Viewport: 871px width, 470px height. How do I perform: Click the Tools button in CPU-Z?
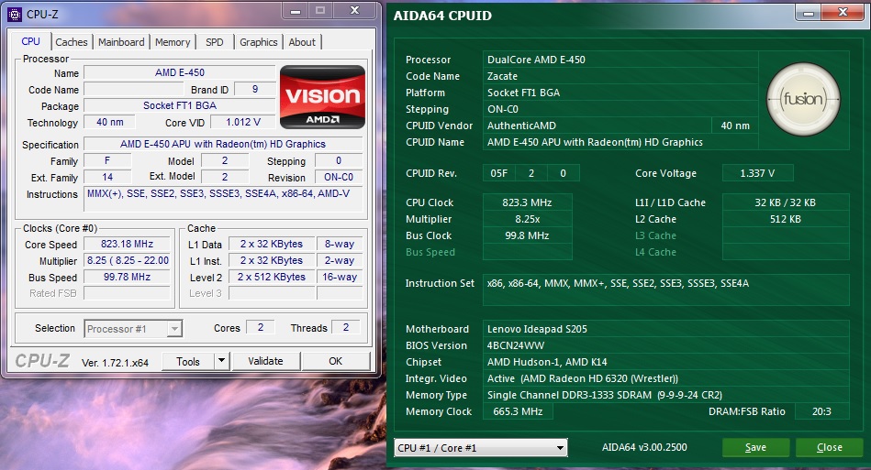(188, 361)
